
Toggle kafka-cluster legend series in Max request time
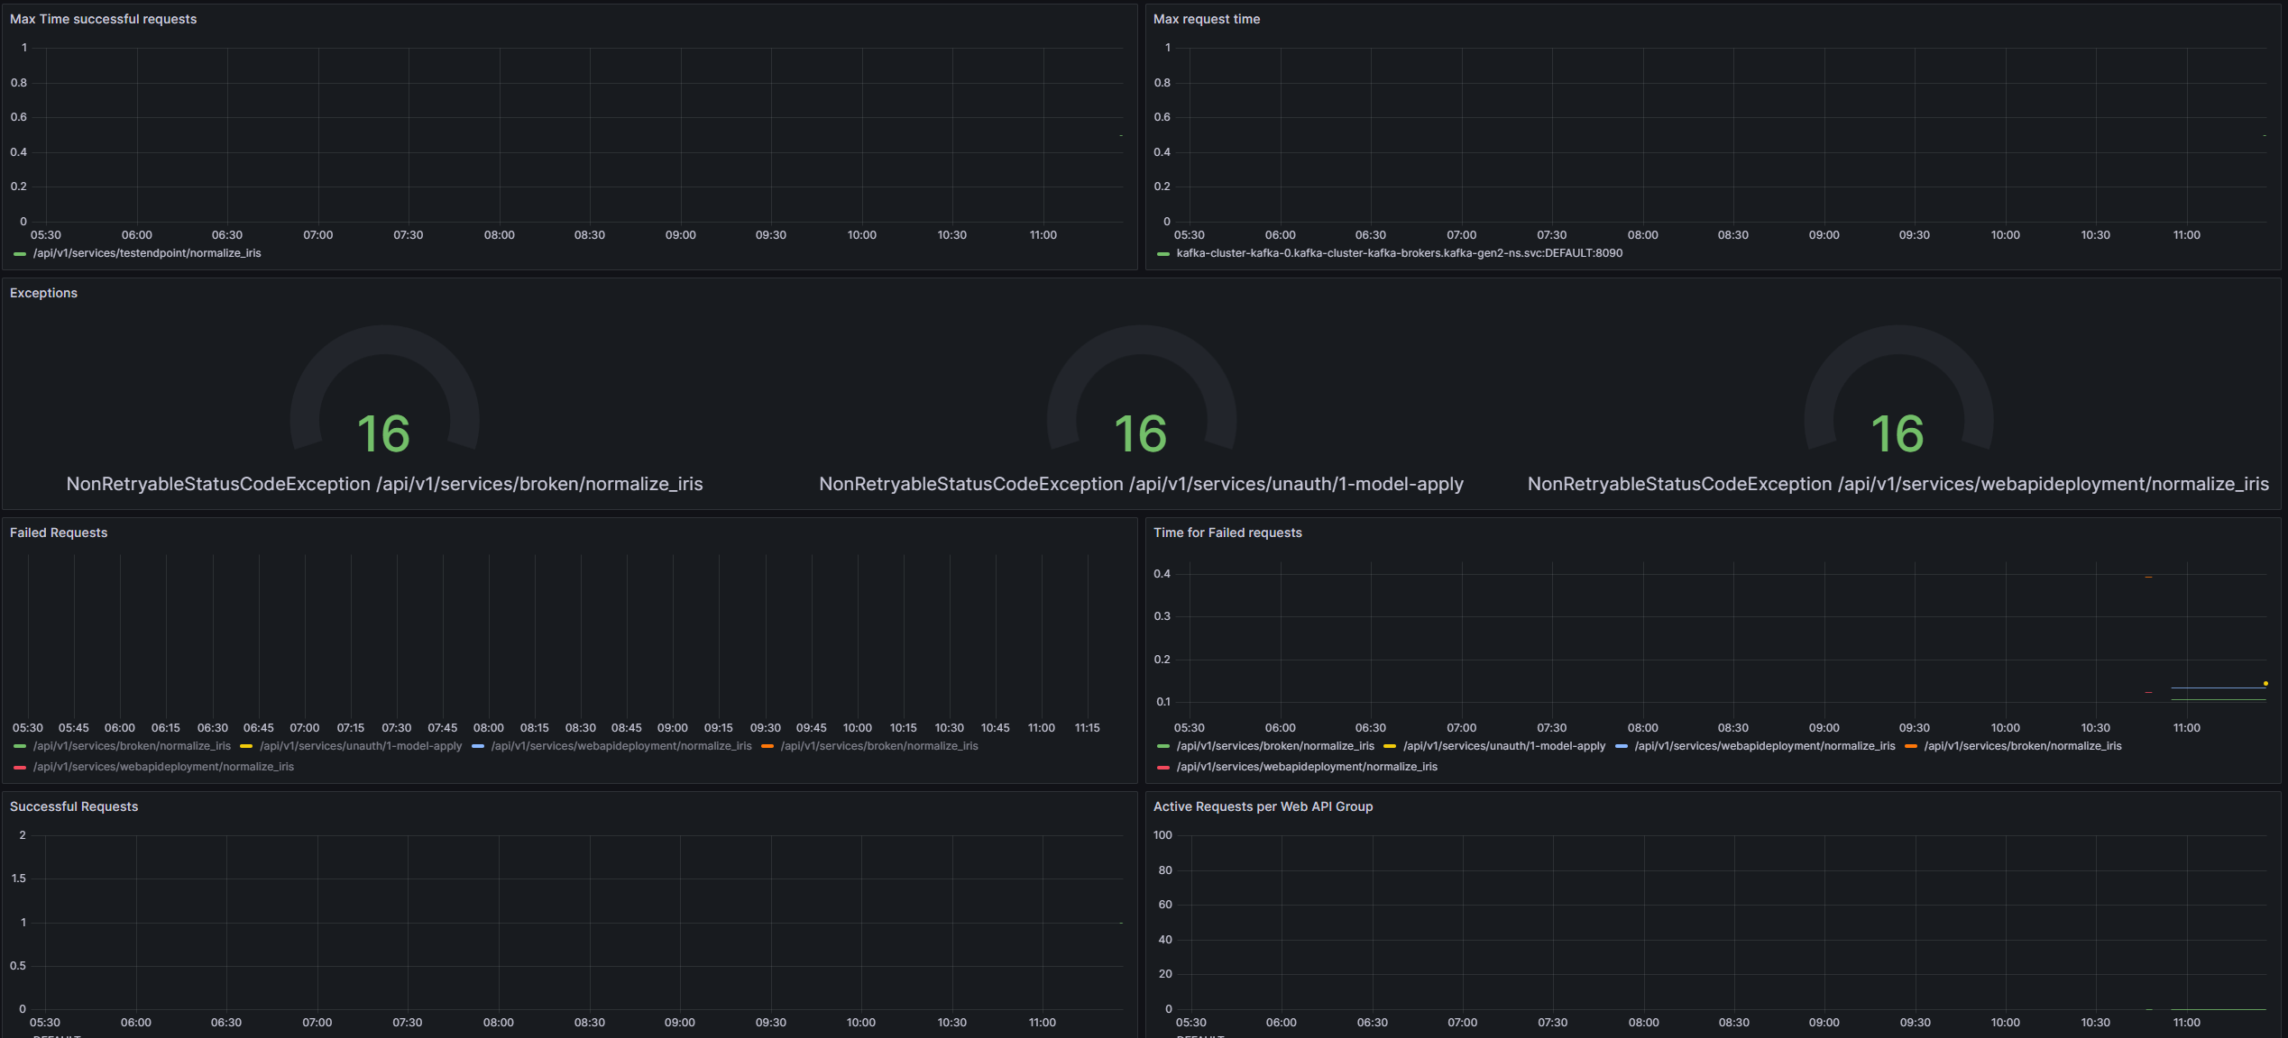(1398, 253)
